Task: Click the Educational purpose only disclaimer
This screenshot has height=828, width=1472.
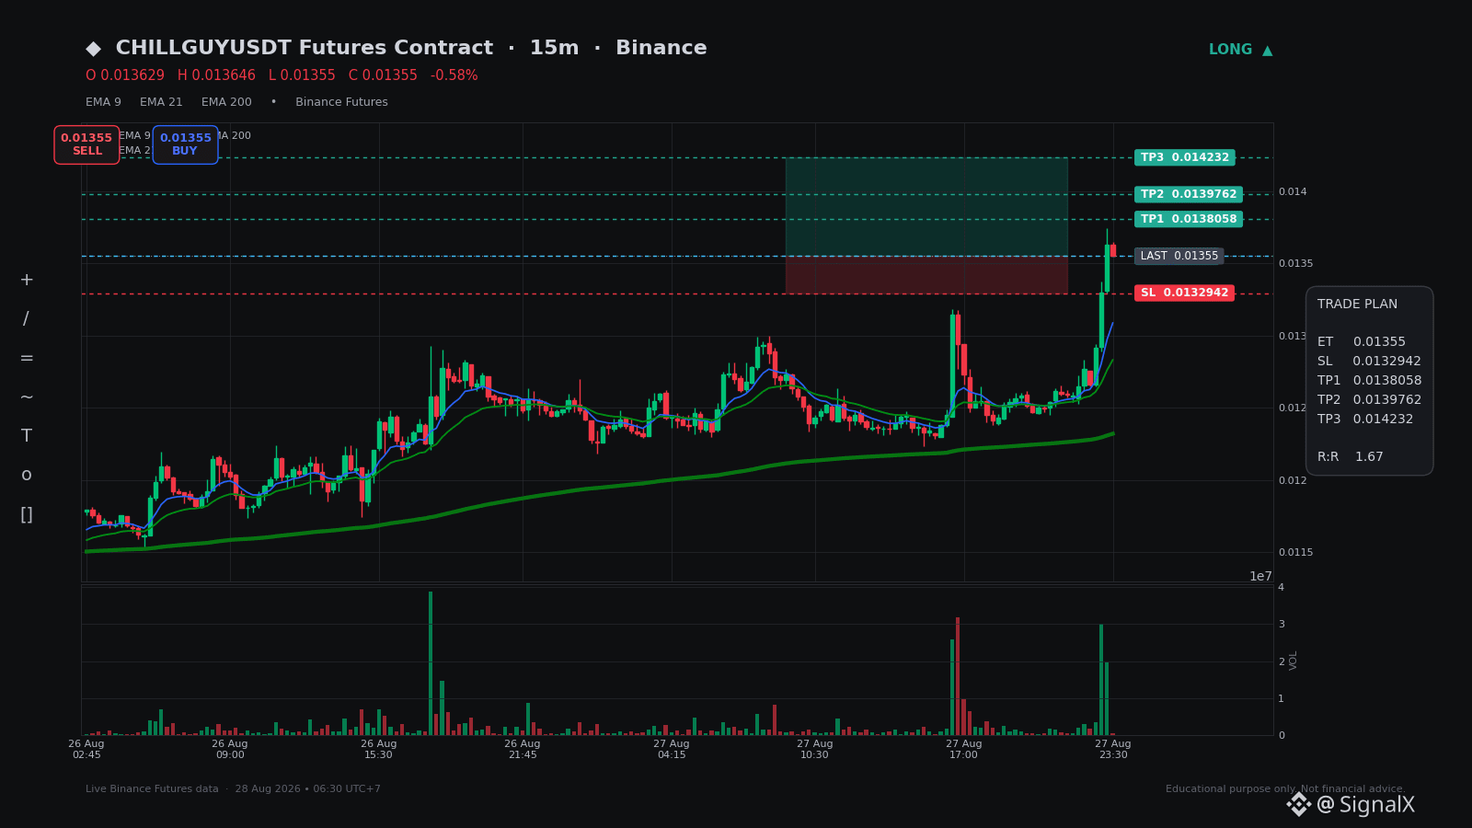Action: [1285, 789]
